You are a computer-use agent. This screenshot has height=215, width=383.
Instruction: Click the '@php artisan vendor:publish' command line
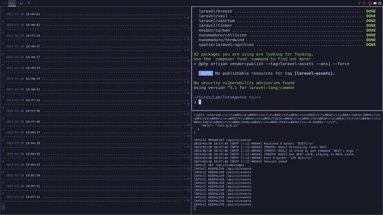point(272,64)
